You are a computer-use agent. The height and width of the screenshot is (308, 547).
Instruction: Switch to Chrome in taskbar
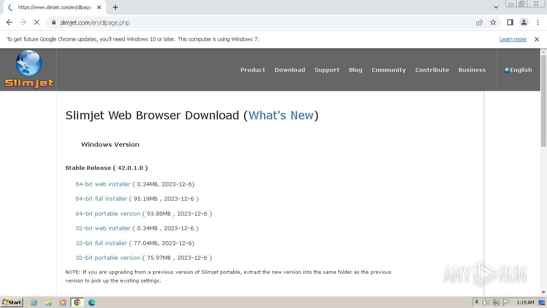(77, 302)
